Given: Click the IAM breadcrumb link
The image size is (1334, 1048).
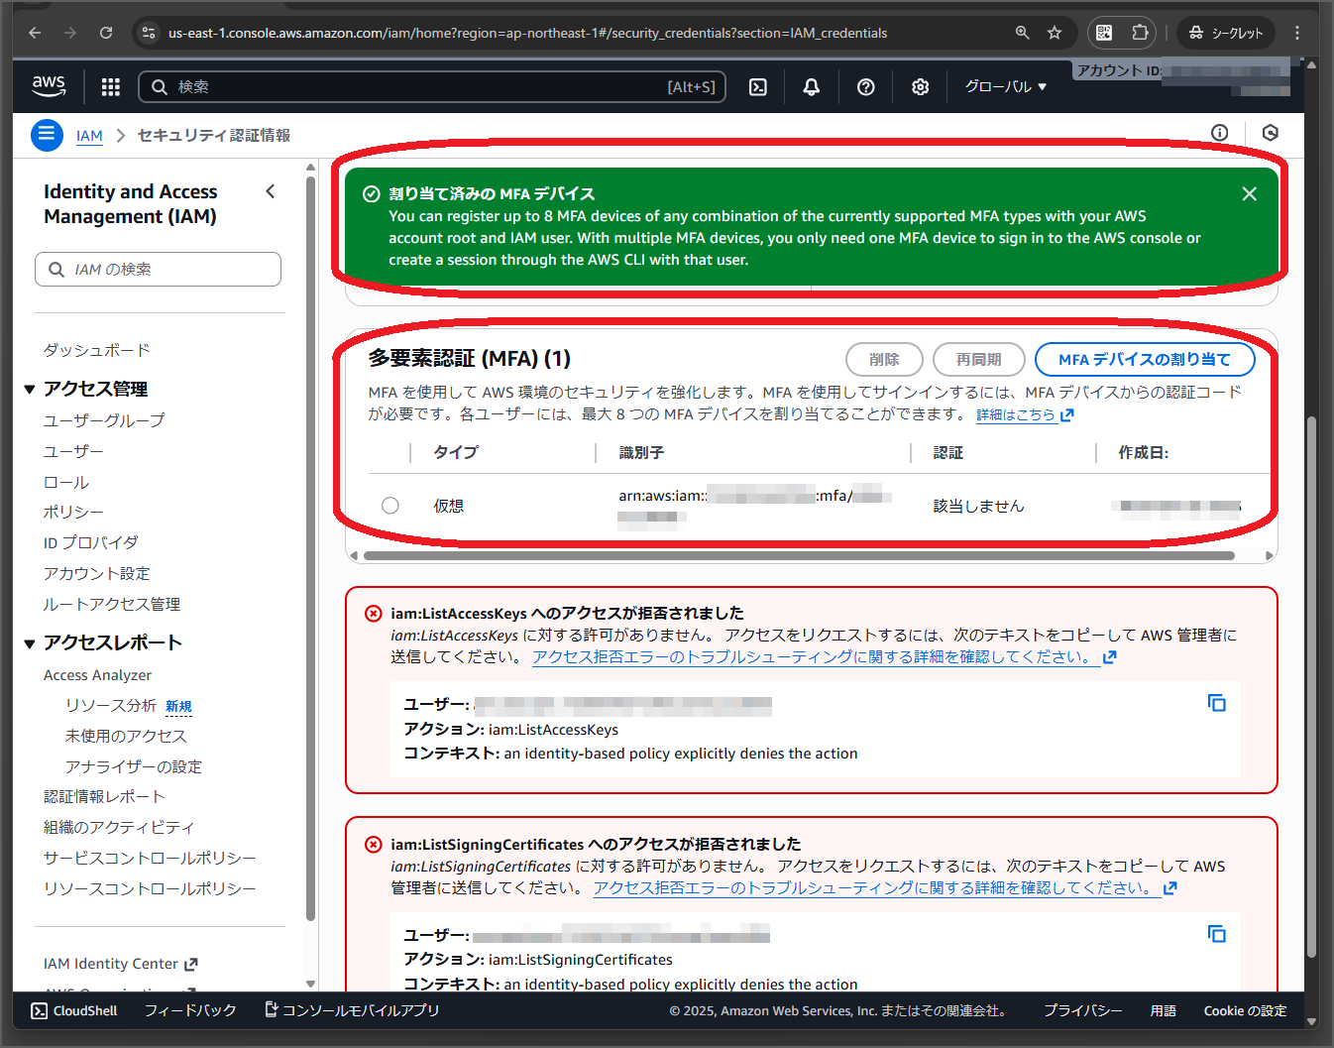Looking at the screenshot, I should click(89, 136).
